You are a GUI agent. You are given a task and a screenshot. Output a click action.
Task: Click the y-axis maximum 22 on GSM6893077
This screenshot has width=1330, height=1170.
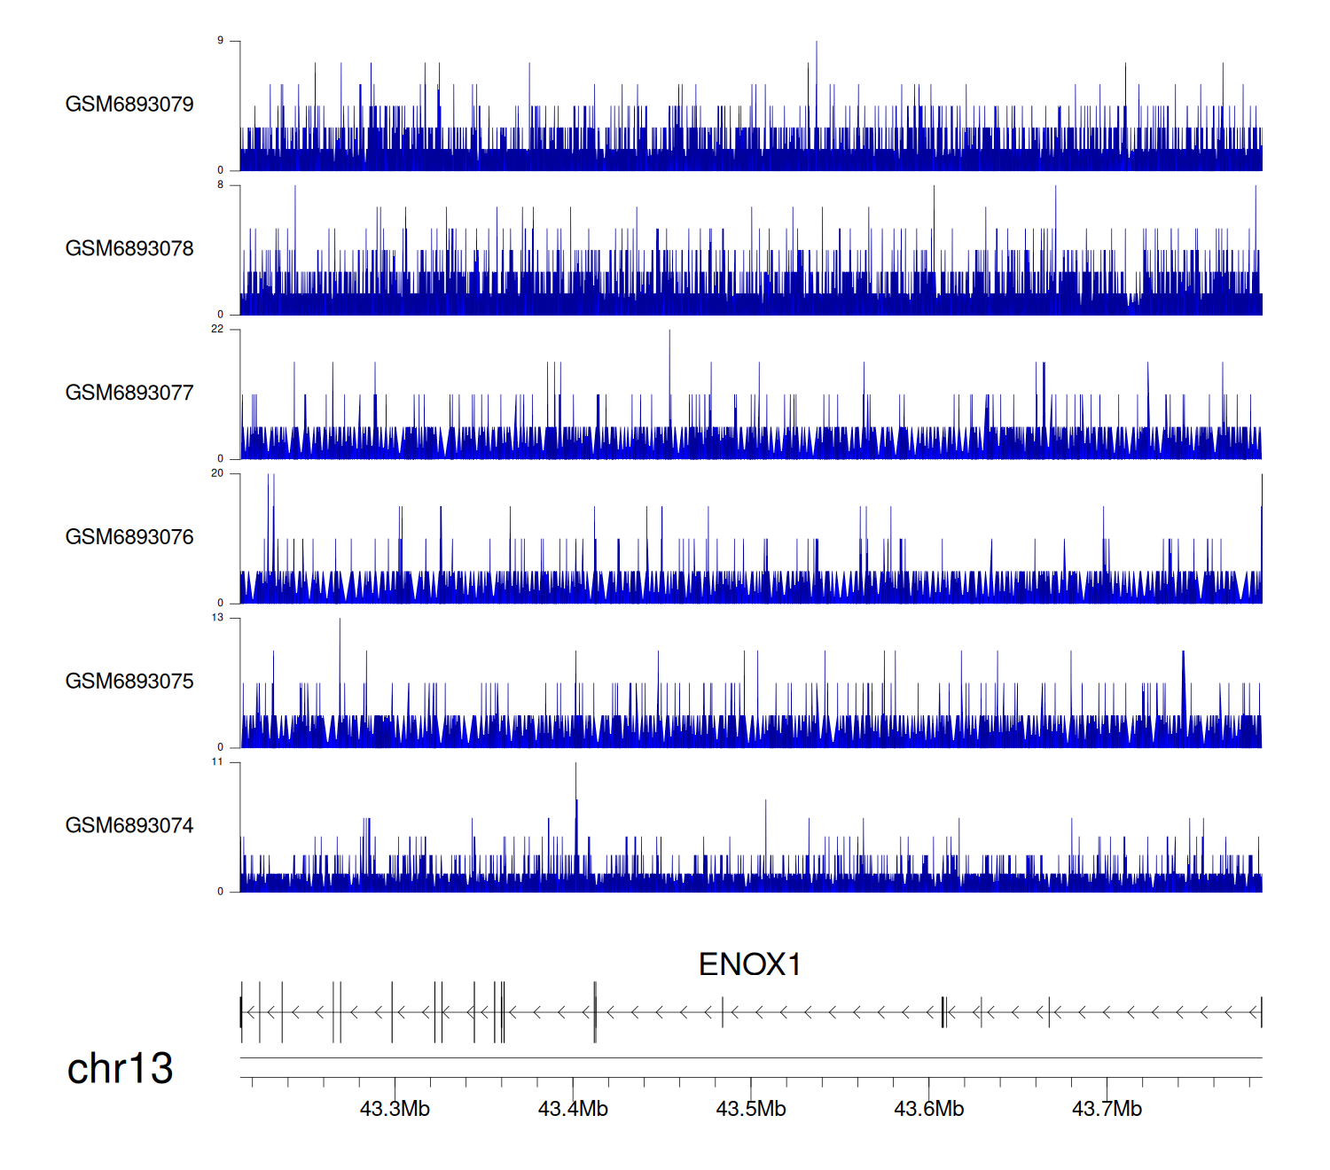(217, 329)
